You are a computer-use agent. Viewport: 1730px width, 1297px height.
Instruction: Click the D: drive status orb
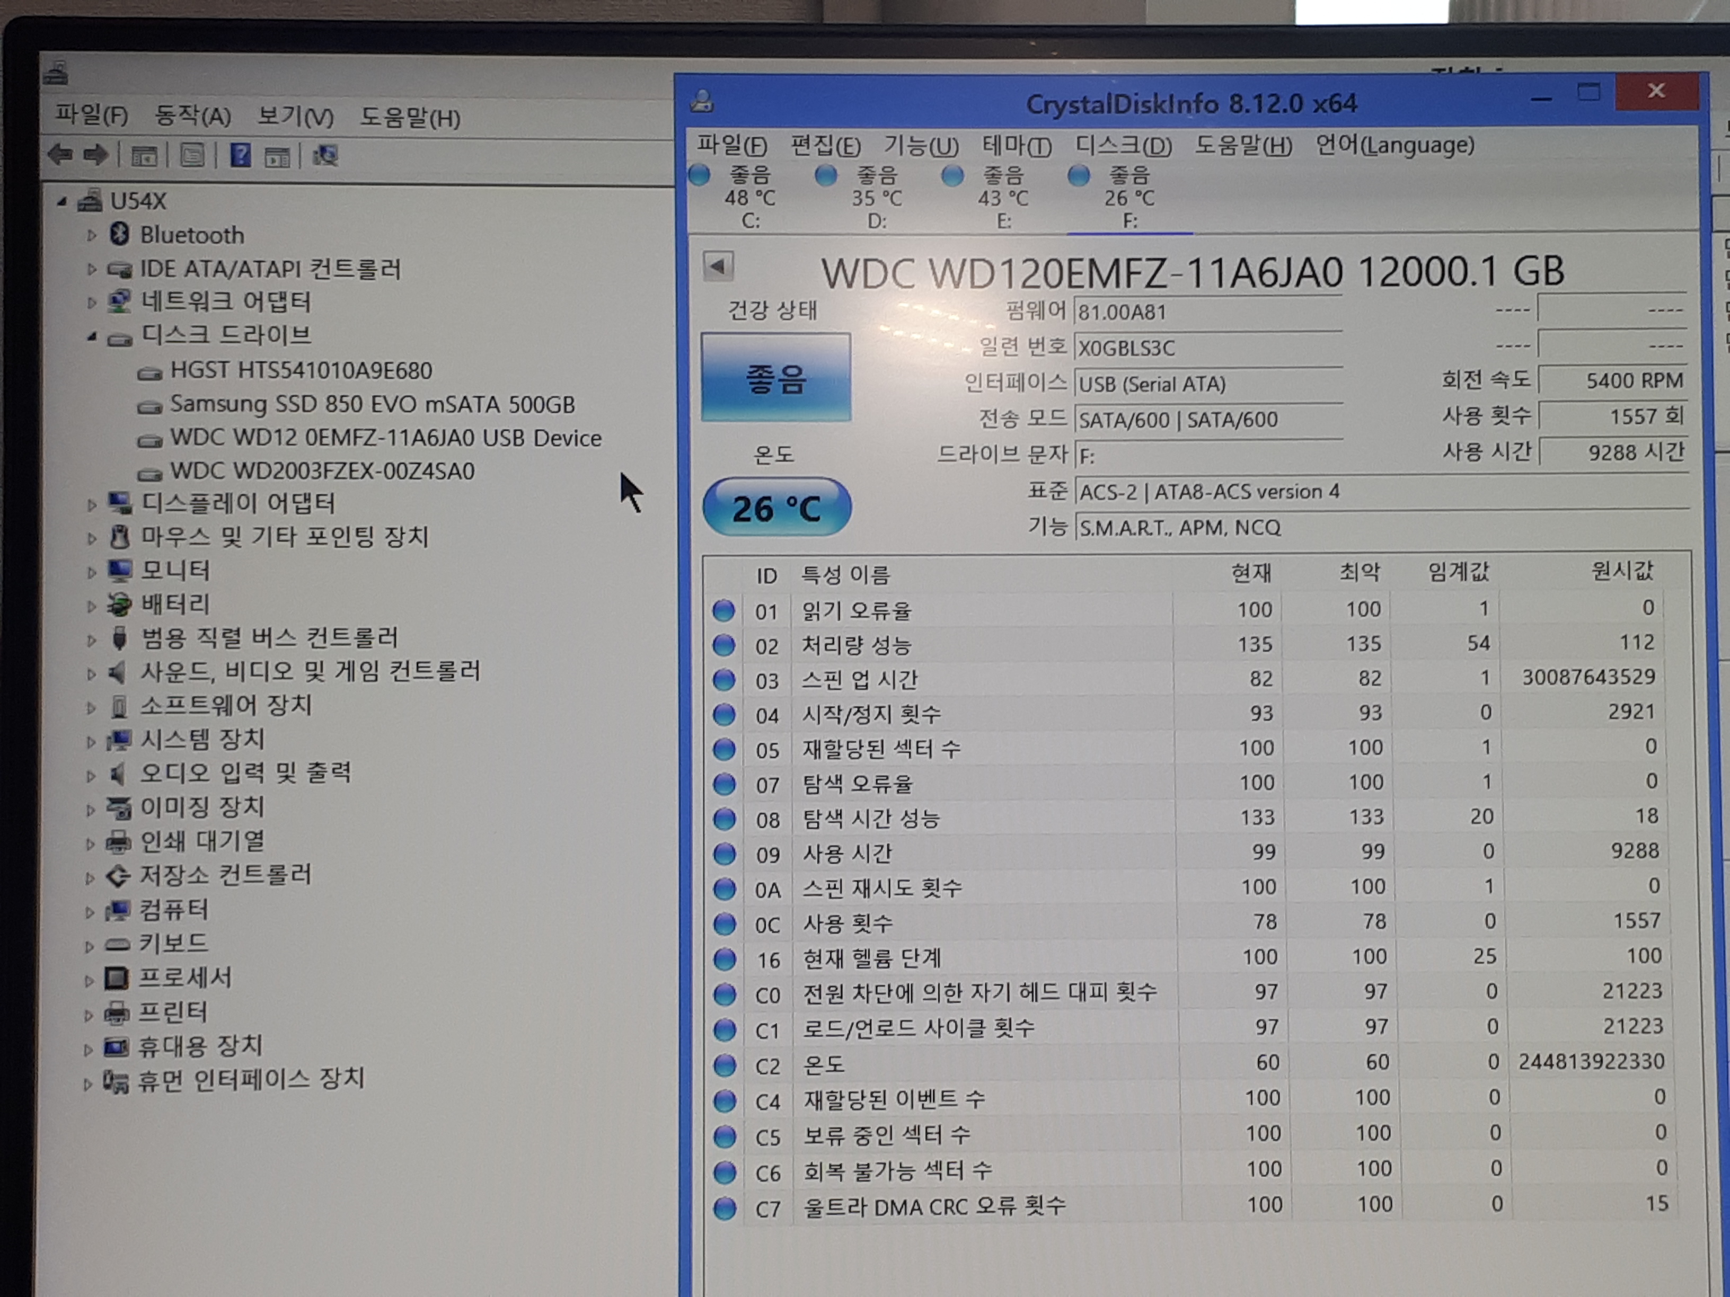(826, 175)
